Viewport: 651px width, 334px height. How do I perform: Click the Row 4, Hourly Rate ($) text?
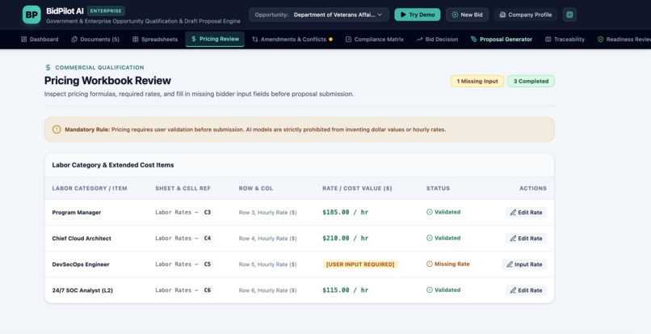click(x=268, y=239)
